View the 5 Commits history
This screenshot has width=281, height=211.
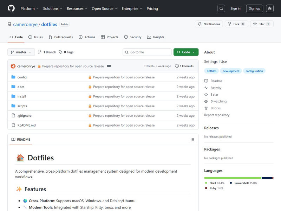click(185, 66)
